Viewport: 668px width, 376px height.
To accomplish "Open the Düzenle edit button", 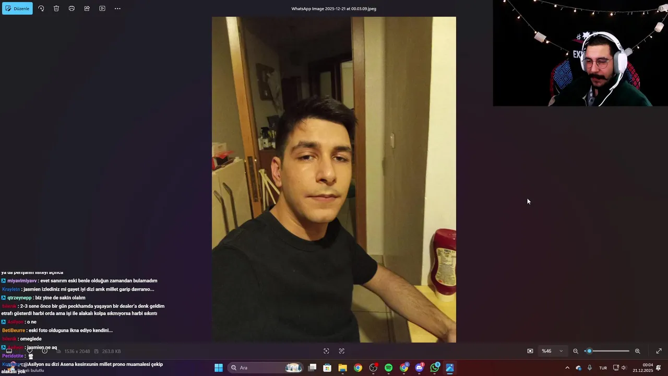I will coord(17,8).
